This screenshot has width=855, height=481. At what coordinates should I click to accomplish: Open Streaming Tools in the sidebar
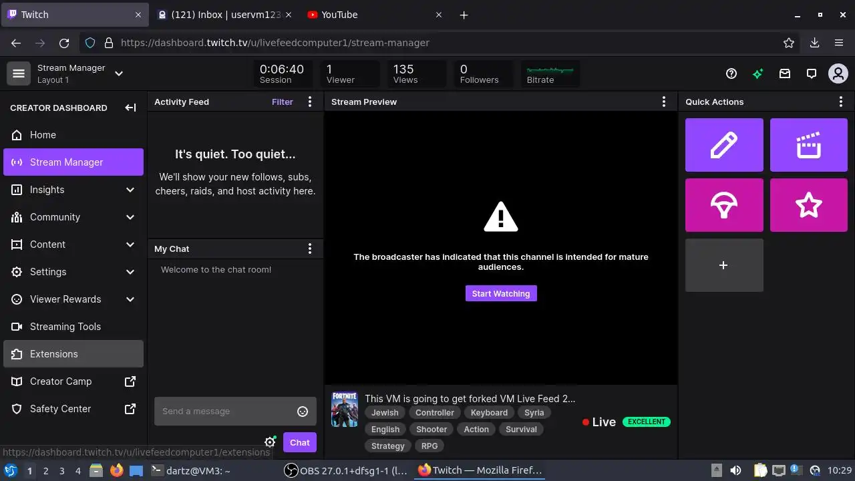click(73, 327)
